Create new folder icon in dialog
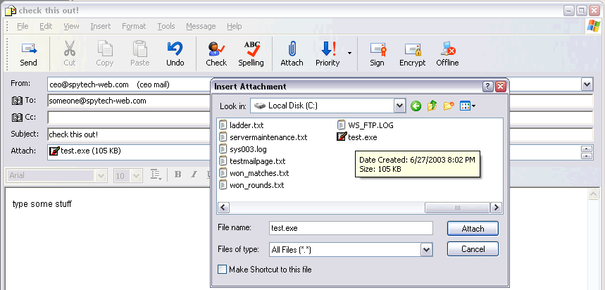Image resolution: width=605 pixels, height=290 pixels. coord(448,106)
